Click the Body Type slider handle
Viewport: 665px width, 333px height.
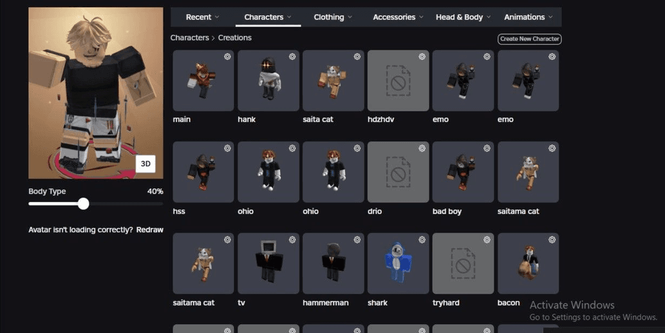[x=84, y=204]
